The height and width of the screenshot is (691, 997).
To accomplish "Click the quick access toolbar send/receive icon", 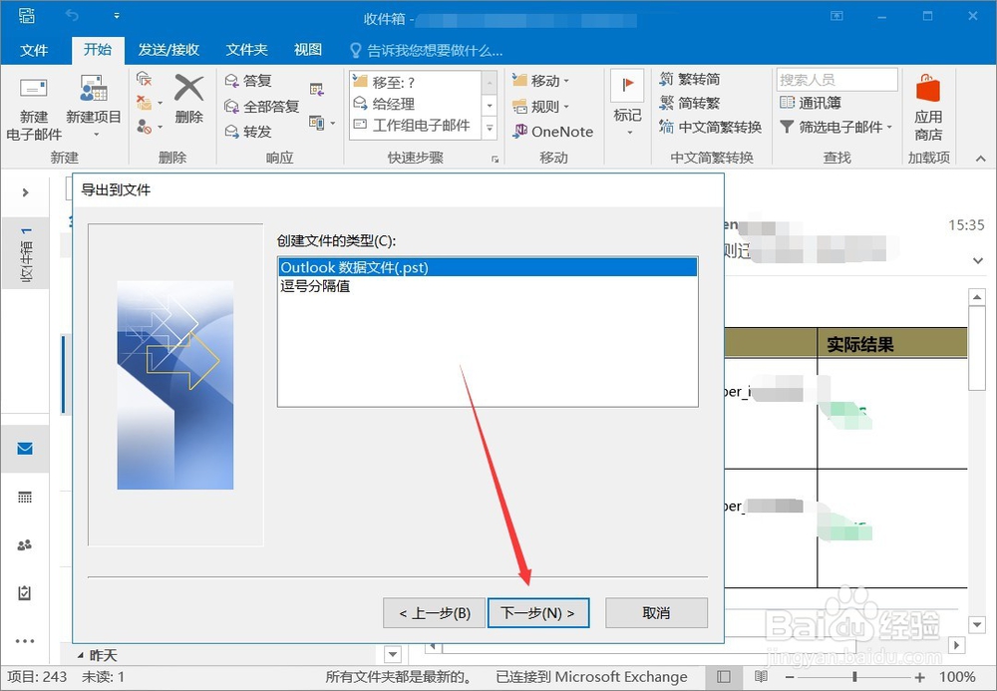I will click(x=27, y=16).
